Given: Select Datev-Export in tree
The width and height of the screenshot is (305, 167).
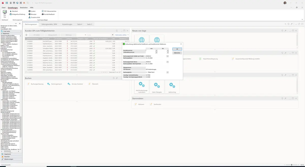Looking at the screenshot, I should coord(5,147).
